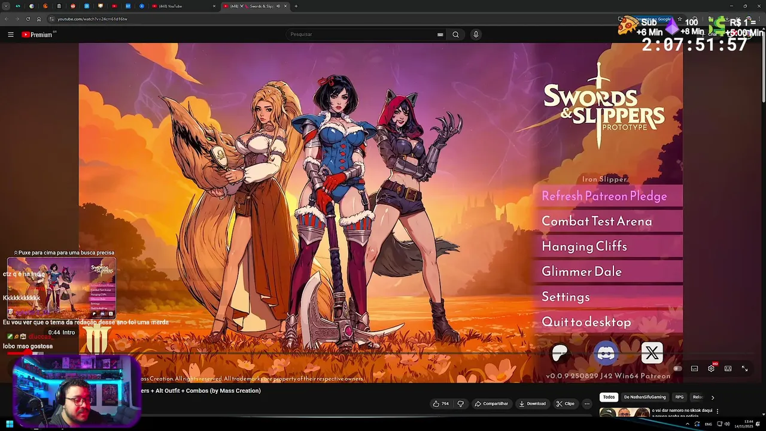Choose Glimmer Dale in the game menu
The width and height of the screenshot is (766, 431).
click(x=607, y=272)
